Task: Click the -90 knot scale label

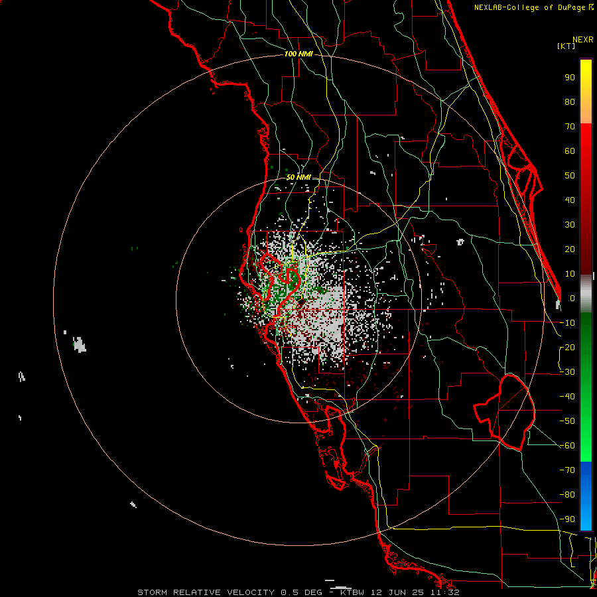Action: pyautogui.click(x=567, y=519)
